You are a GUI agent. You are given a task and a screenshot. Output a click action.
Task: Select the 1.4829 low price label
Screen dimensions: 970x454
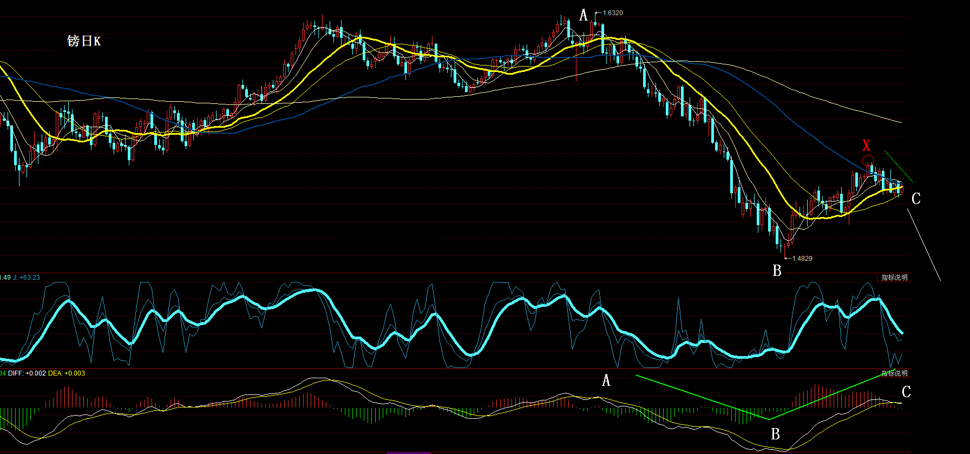[x=802, y=259]
